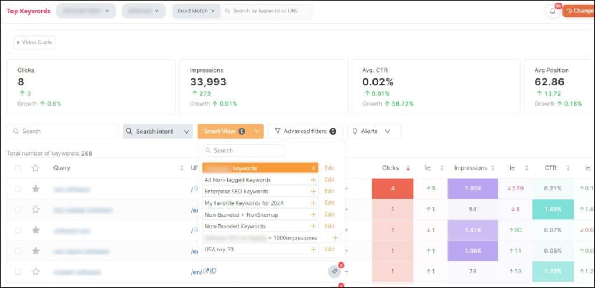Click the teal CTR cell showing 1.85%

(553, 209)
